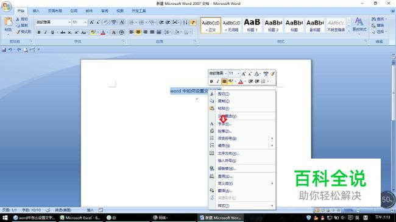
Task: Click Undo in the quick access toolbar
Action: [x=10, y=50]
